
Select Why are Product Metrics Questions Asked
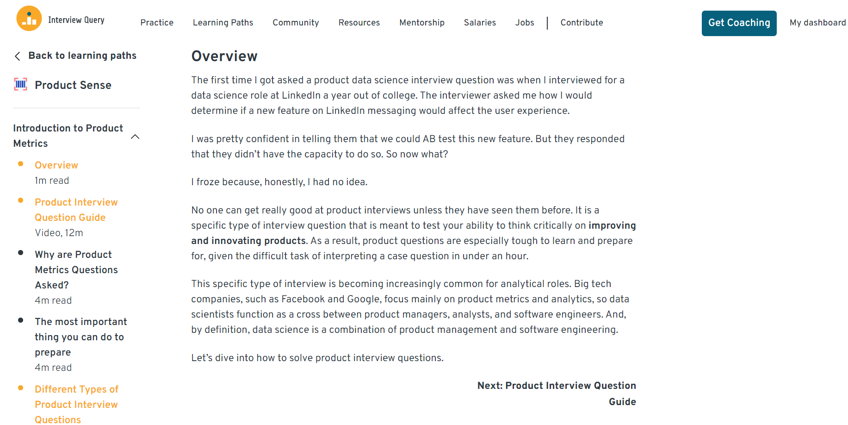point(76,269)
